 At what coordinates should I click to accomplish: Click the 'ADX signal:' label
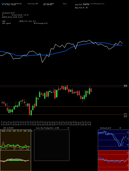tap(6, 23)
